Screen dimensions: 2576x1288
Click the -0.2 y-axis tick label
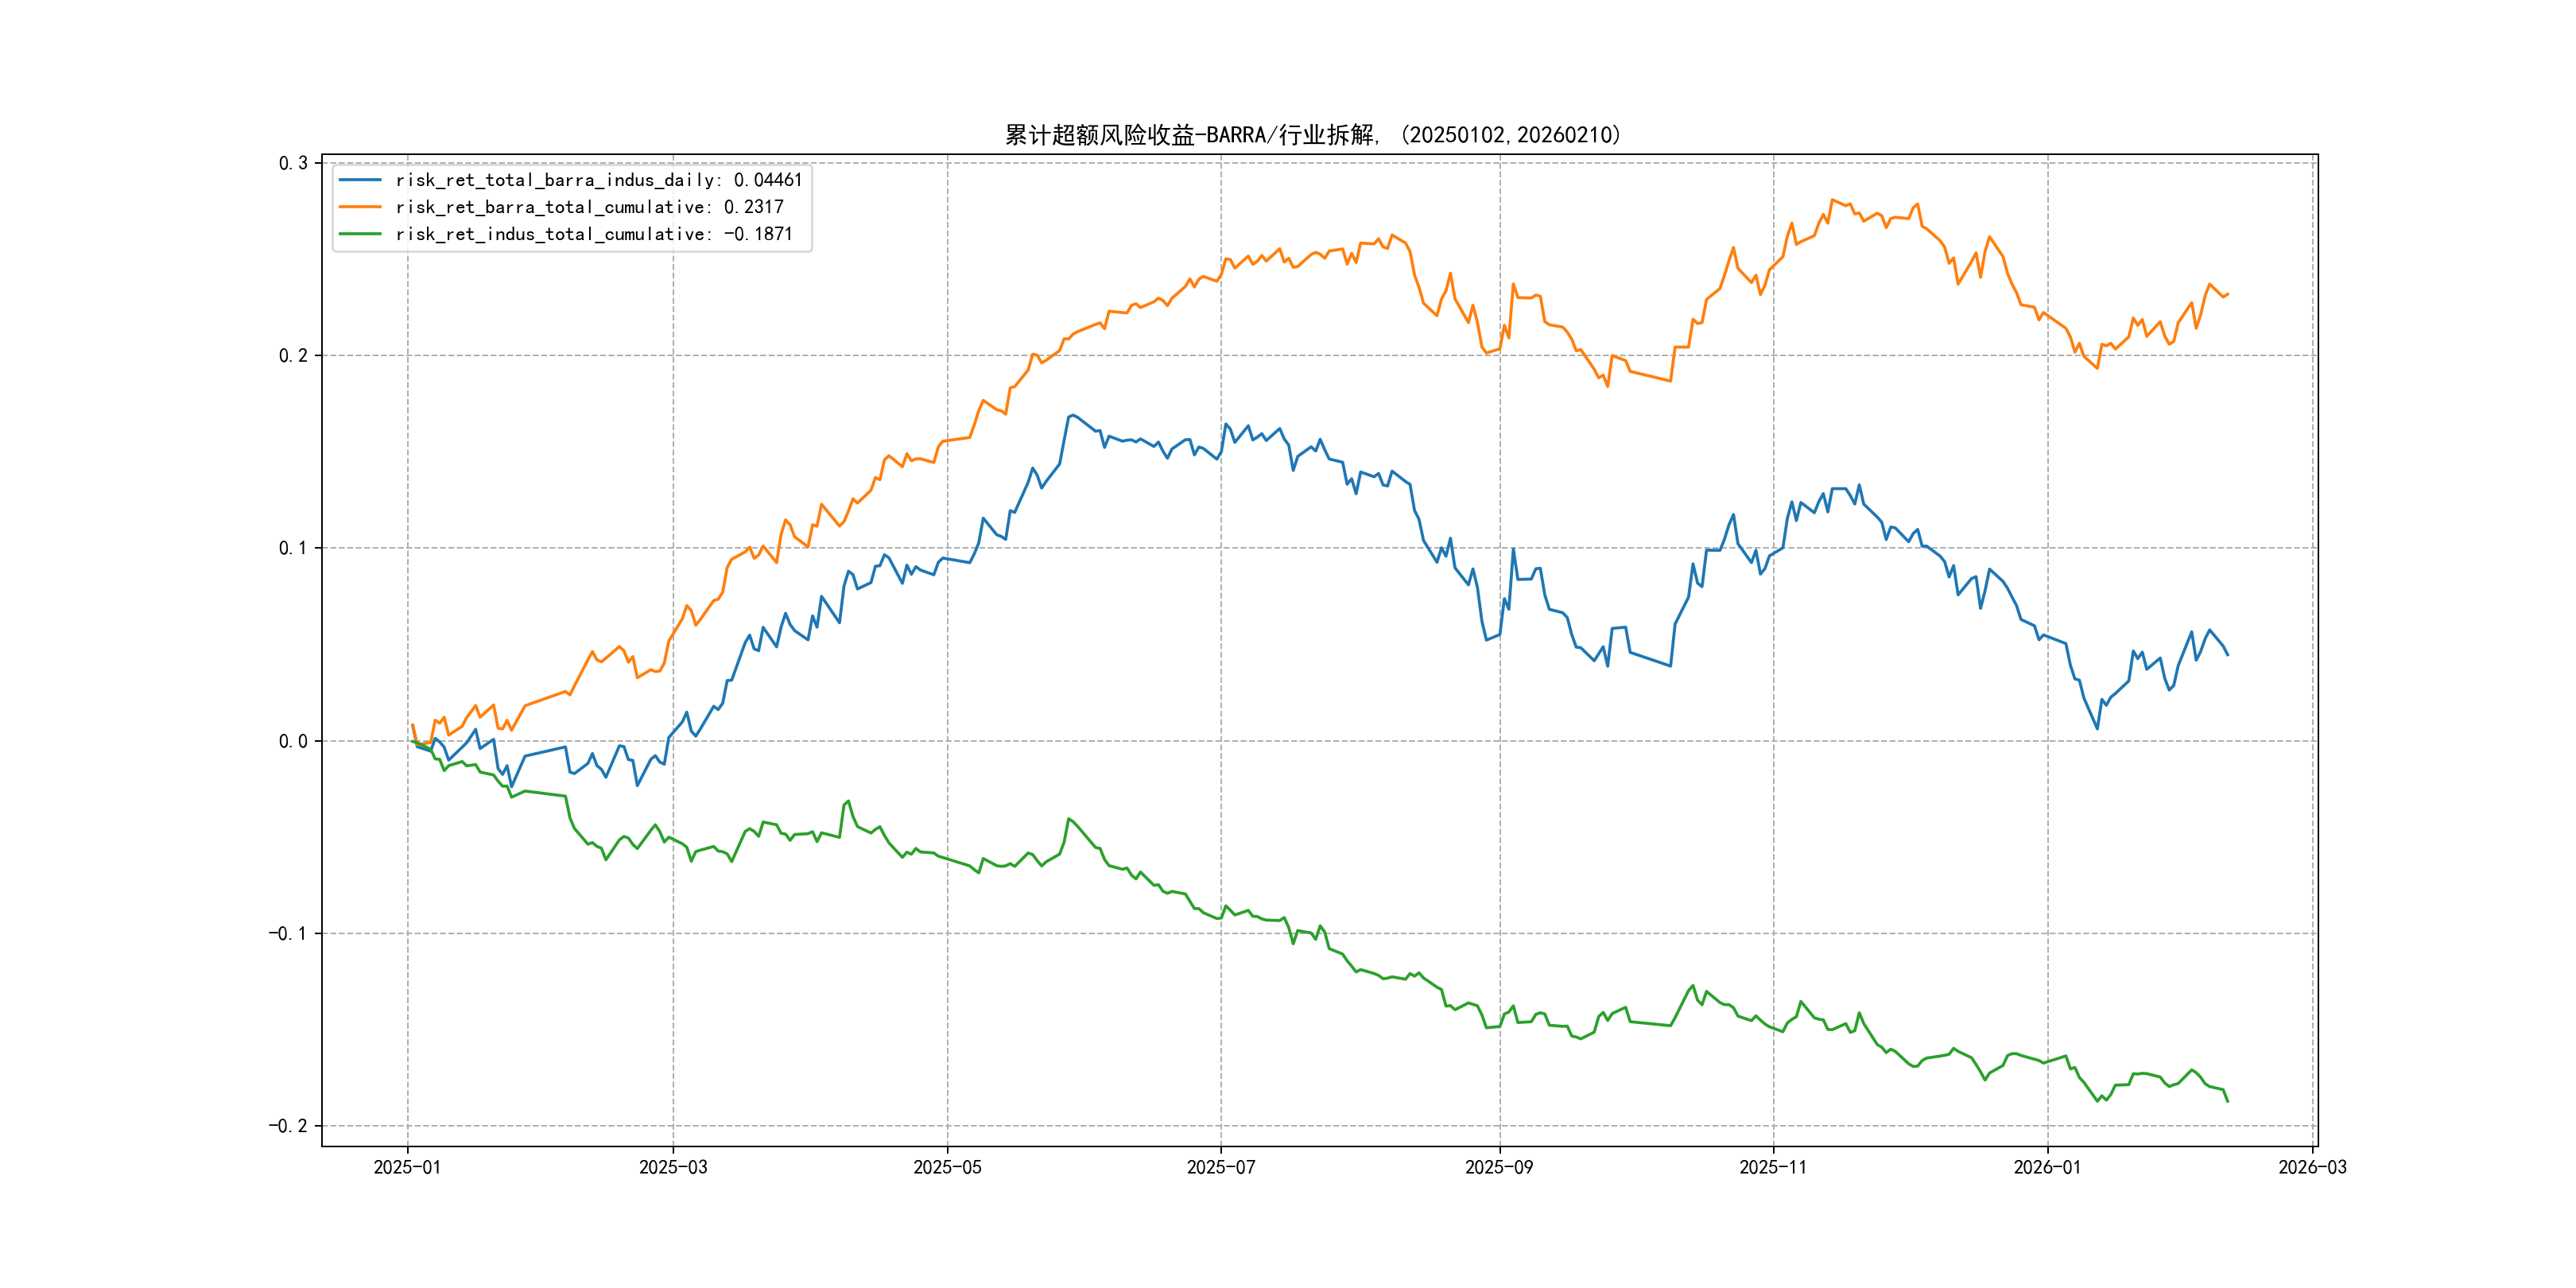[287, 1126]
